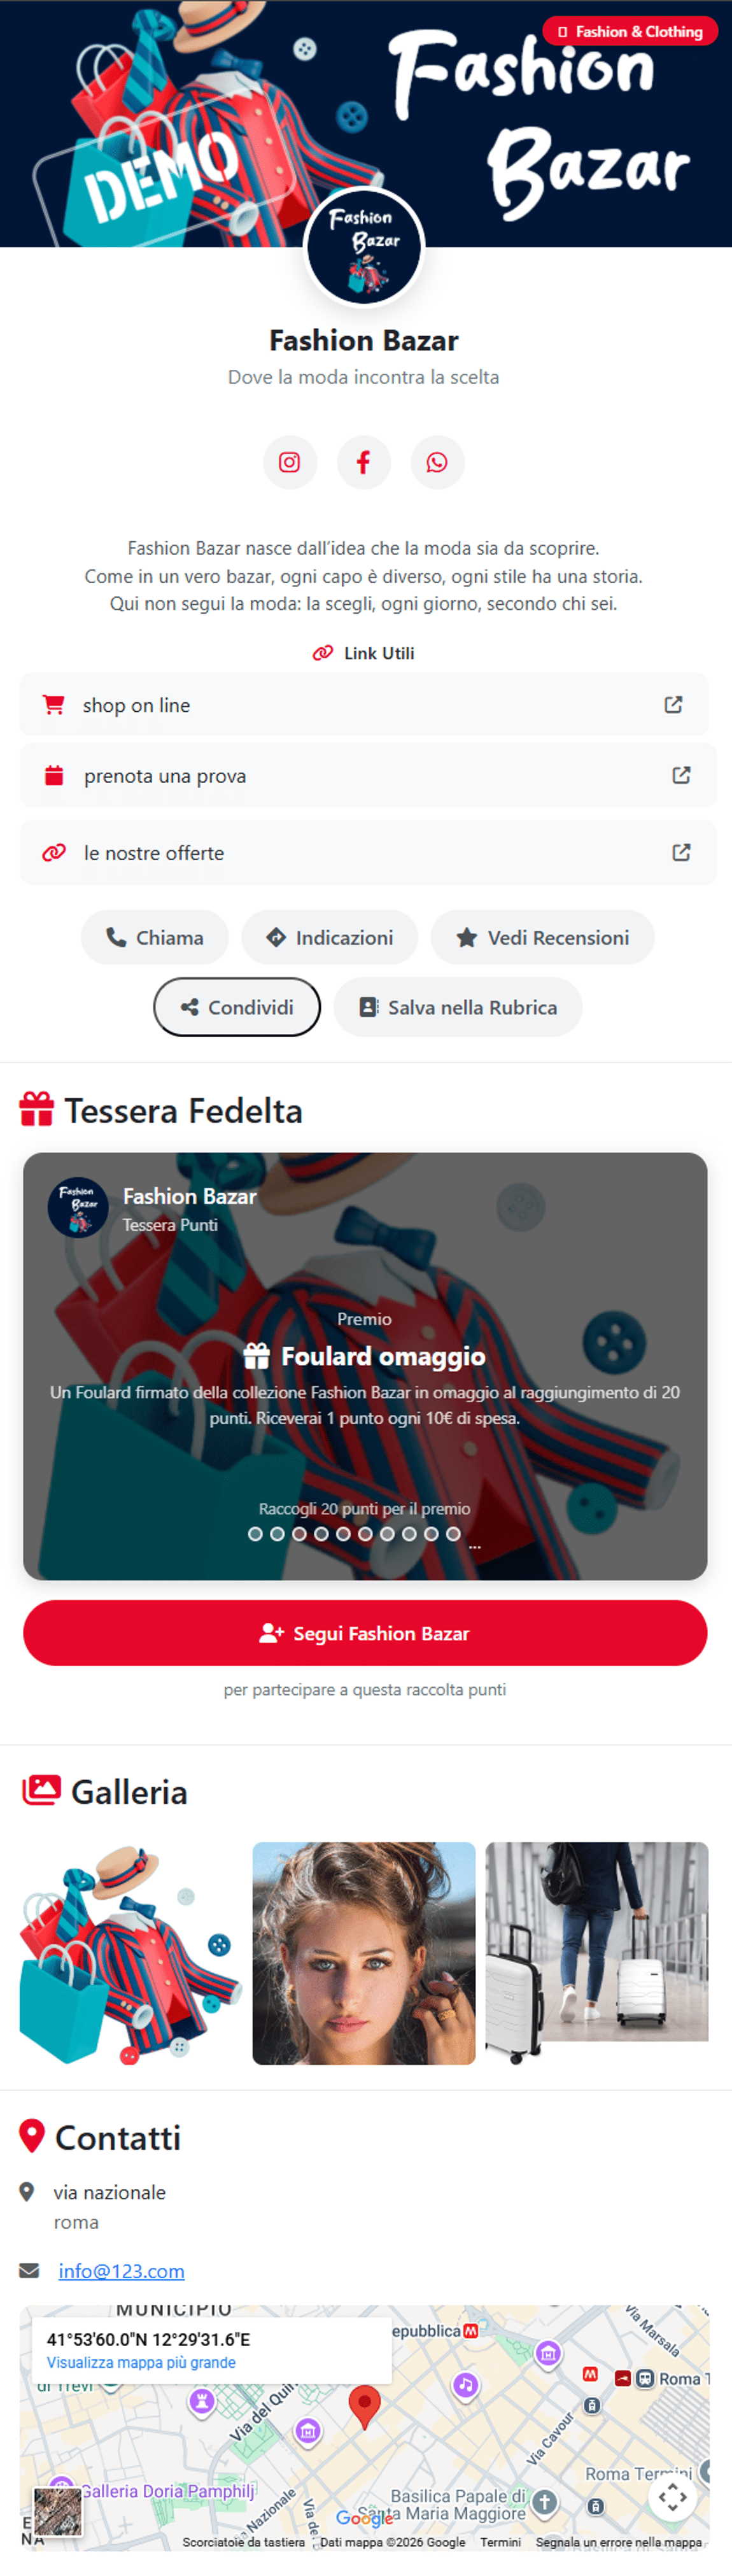Open Vedi Recensioni reviews
This screenshot has width=732, height=2576.
pos(543,938)
